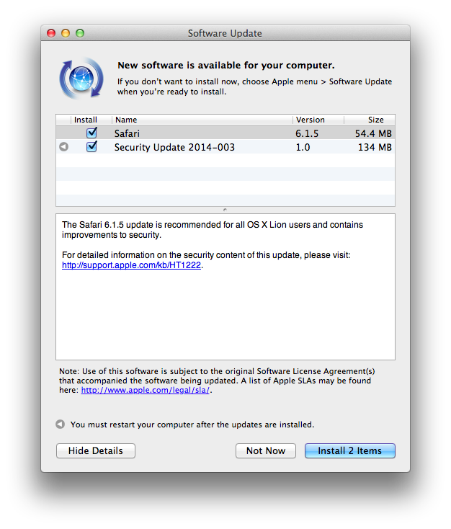Click the Hide Details button
This screenshot has height=529, width=451.
coord(96,450)
